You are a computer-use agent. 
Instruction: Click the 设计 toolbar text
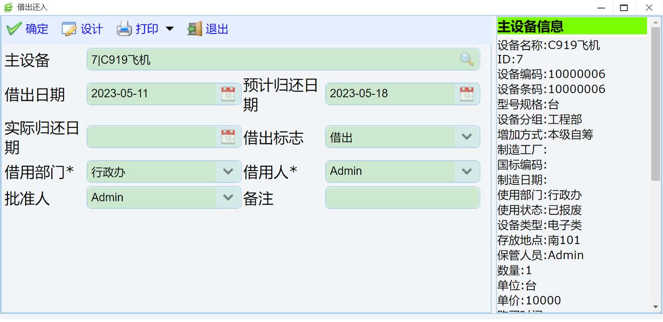click(x=92, y=29)
